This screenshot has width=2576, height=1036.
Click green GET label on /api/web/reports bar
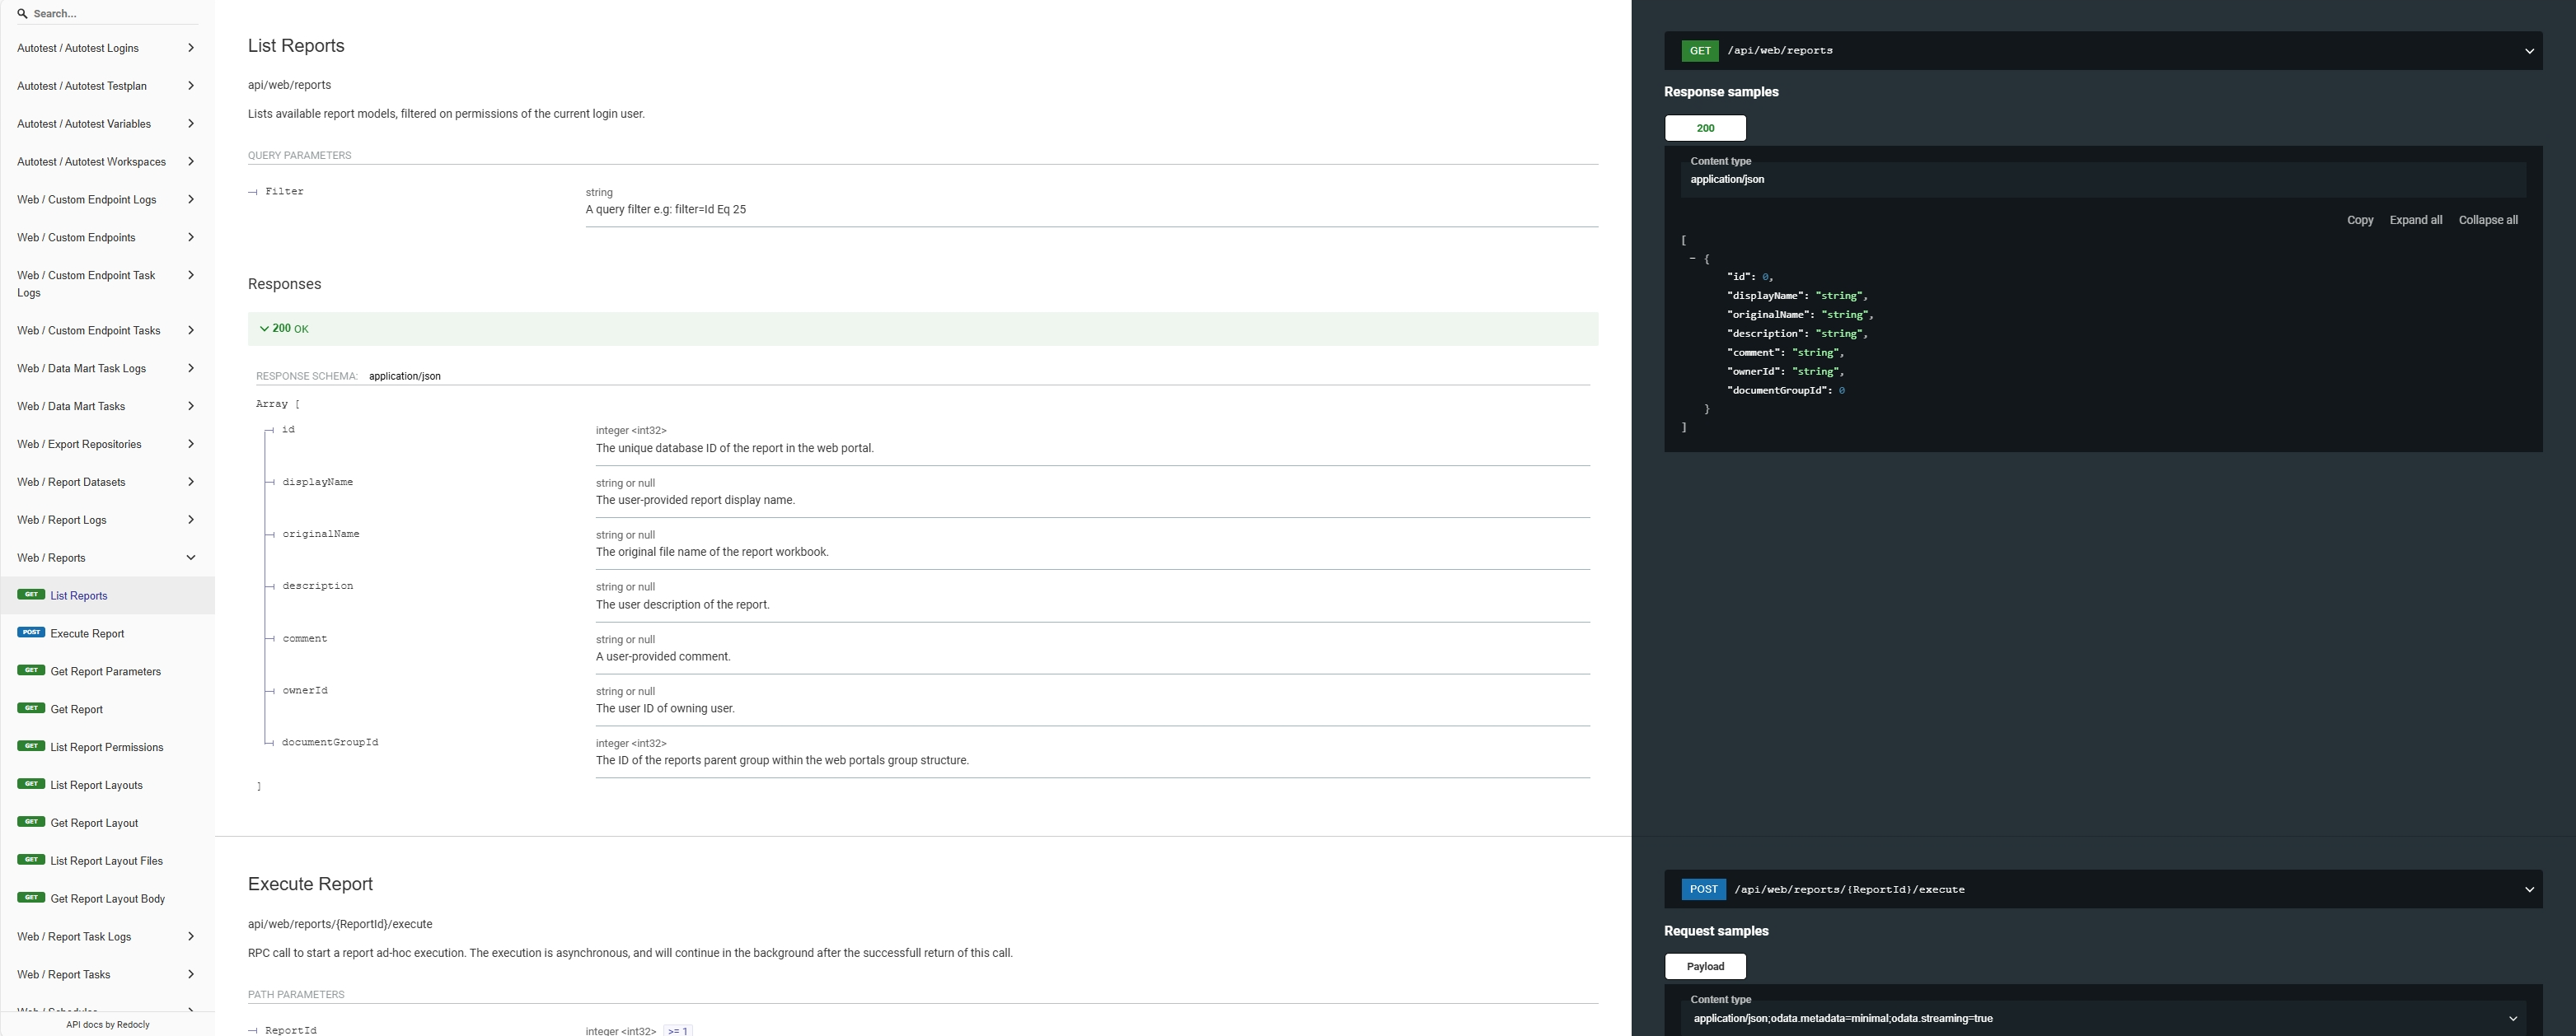(1699, 51)
